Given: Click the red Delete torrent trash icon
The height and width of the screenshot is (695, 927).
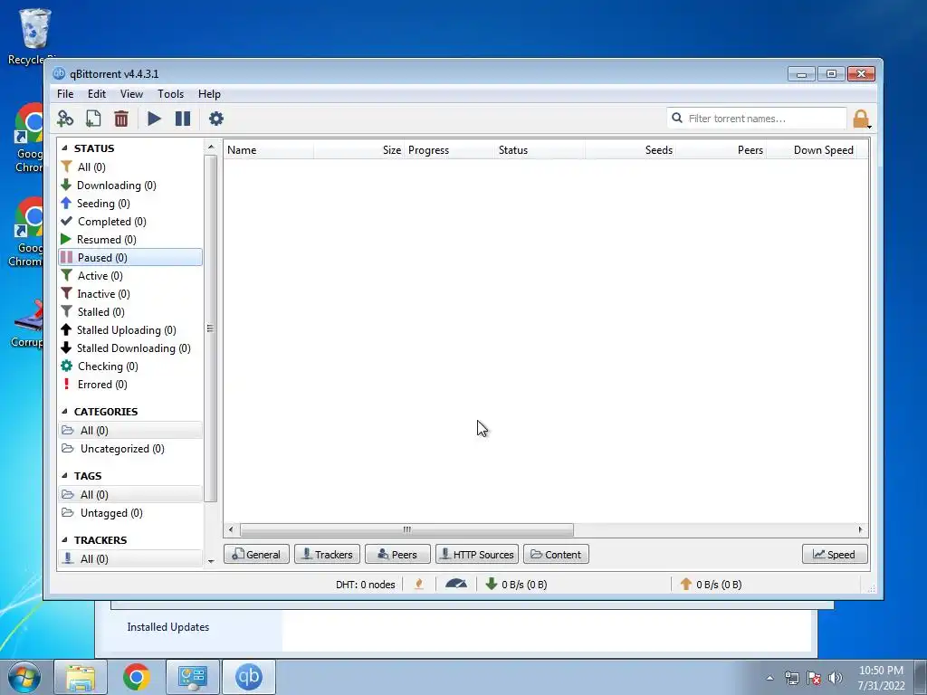Looking at the screenshot, I should pyautogui.click(x=121, y=119).
